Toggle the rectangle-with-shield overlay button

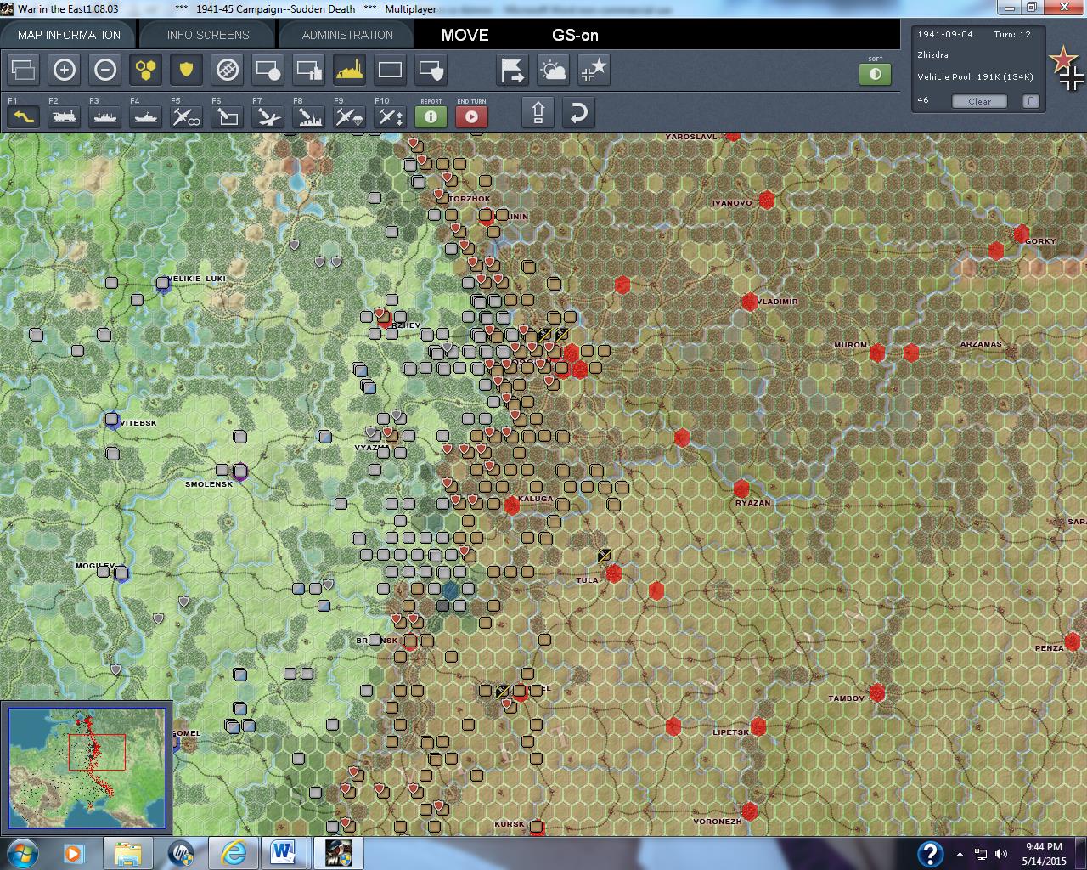tap(431, 70)
